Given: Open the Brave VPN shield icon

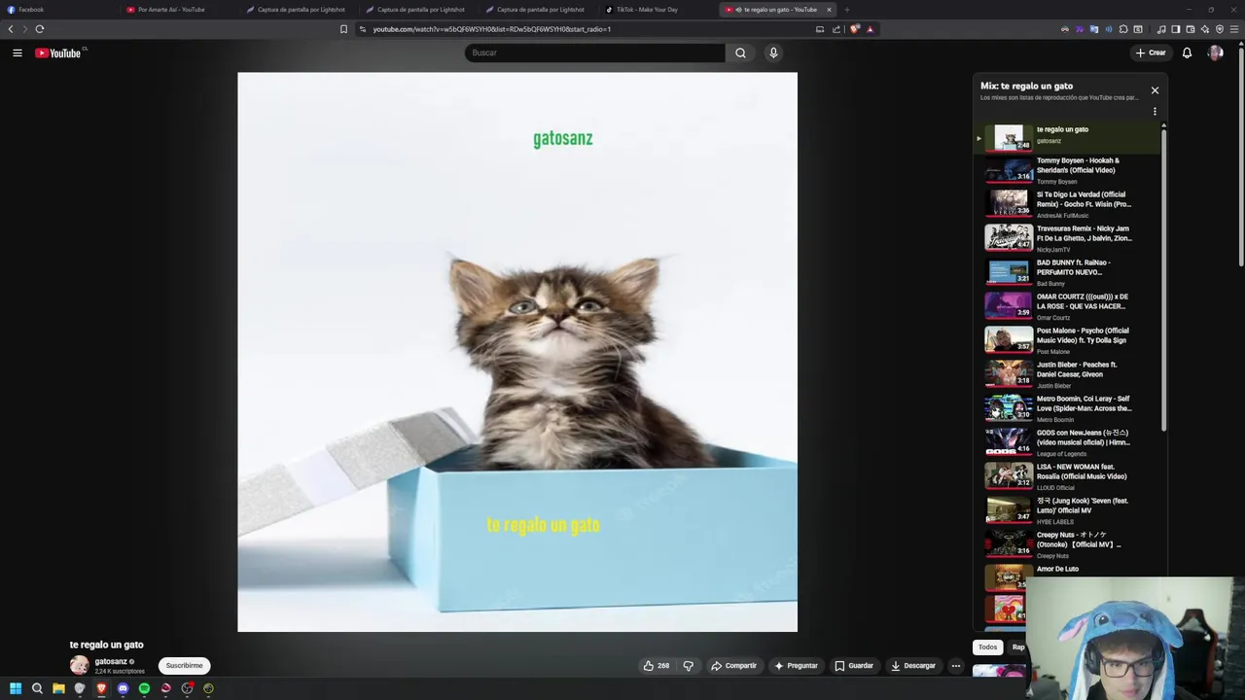Looking at the screenshot, I should click(x=1220, y=29).
